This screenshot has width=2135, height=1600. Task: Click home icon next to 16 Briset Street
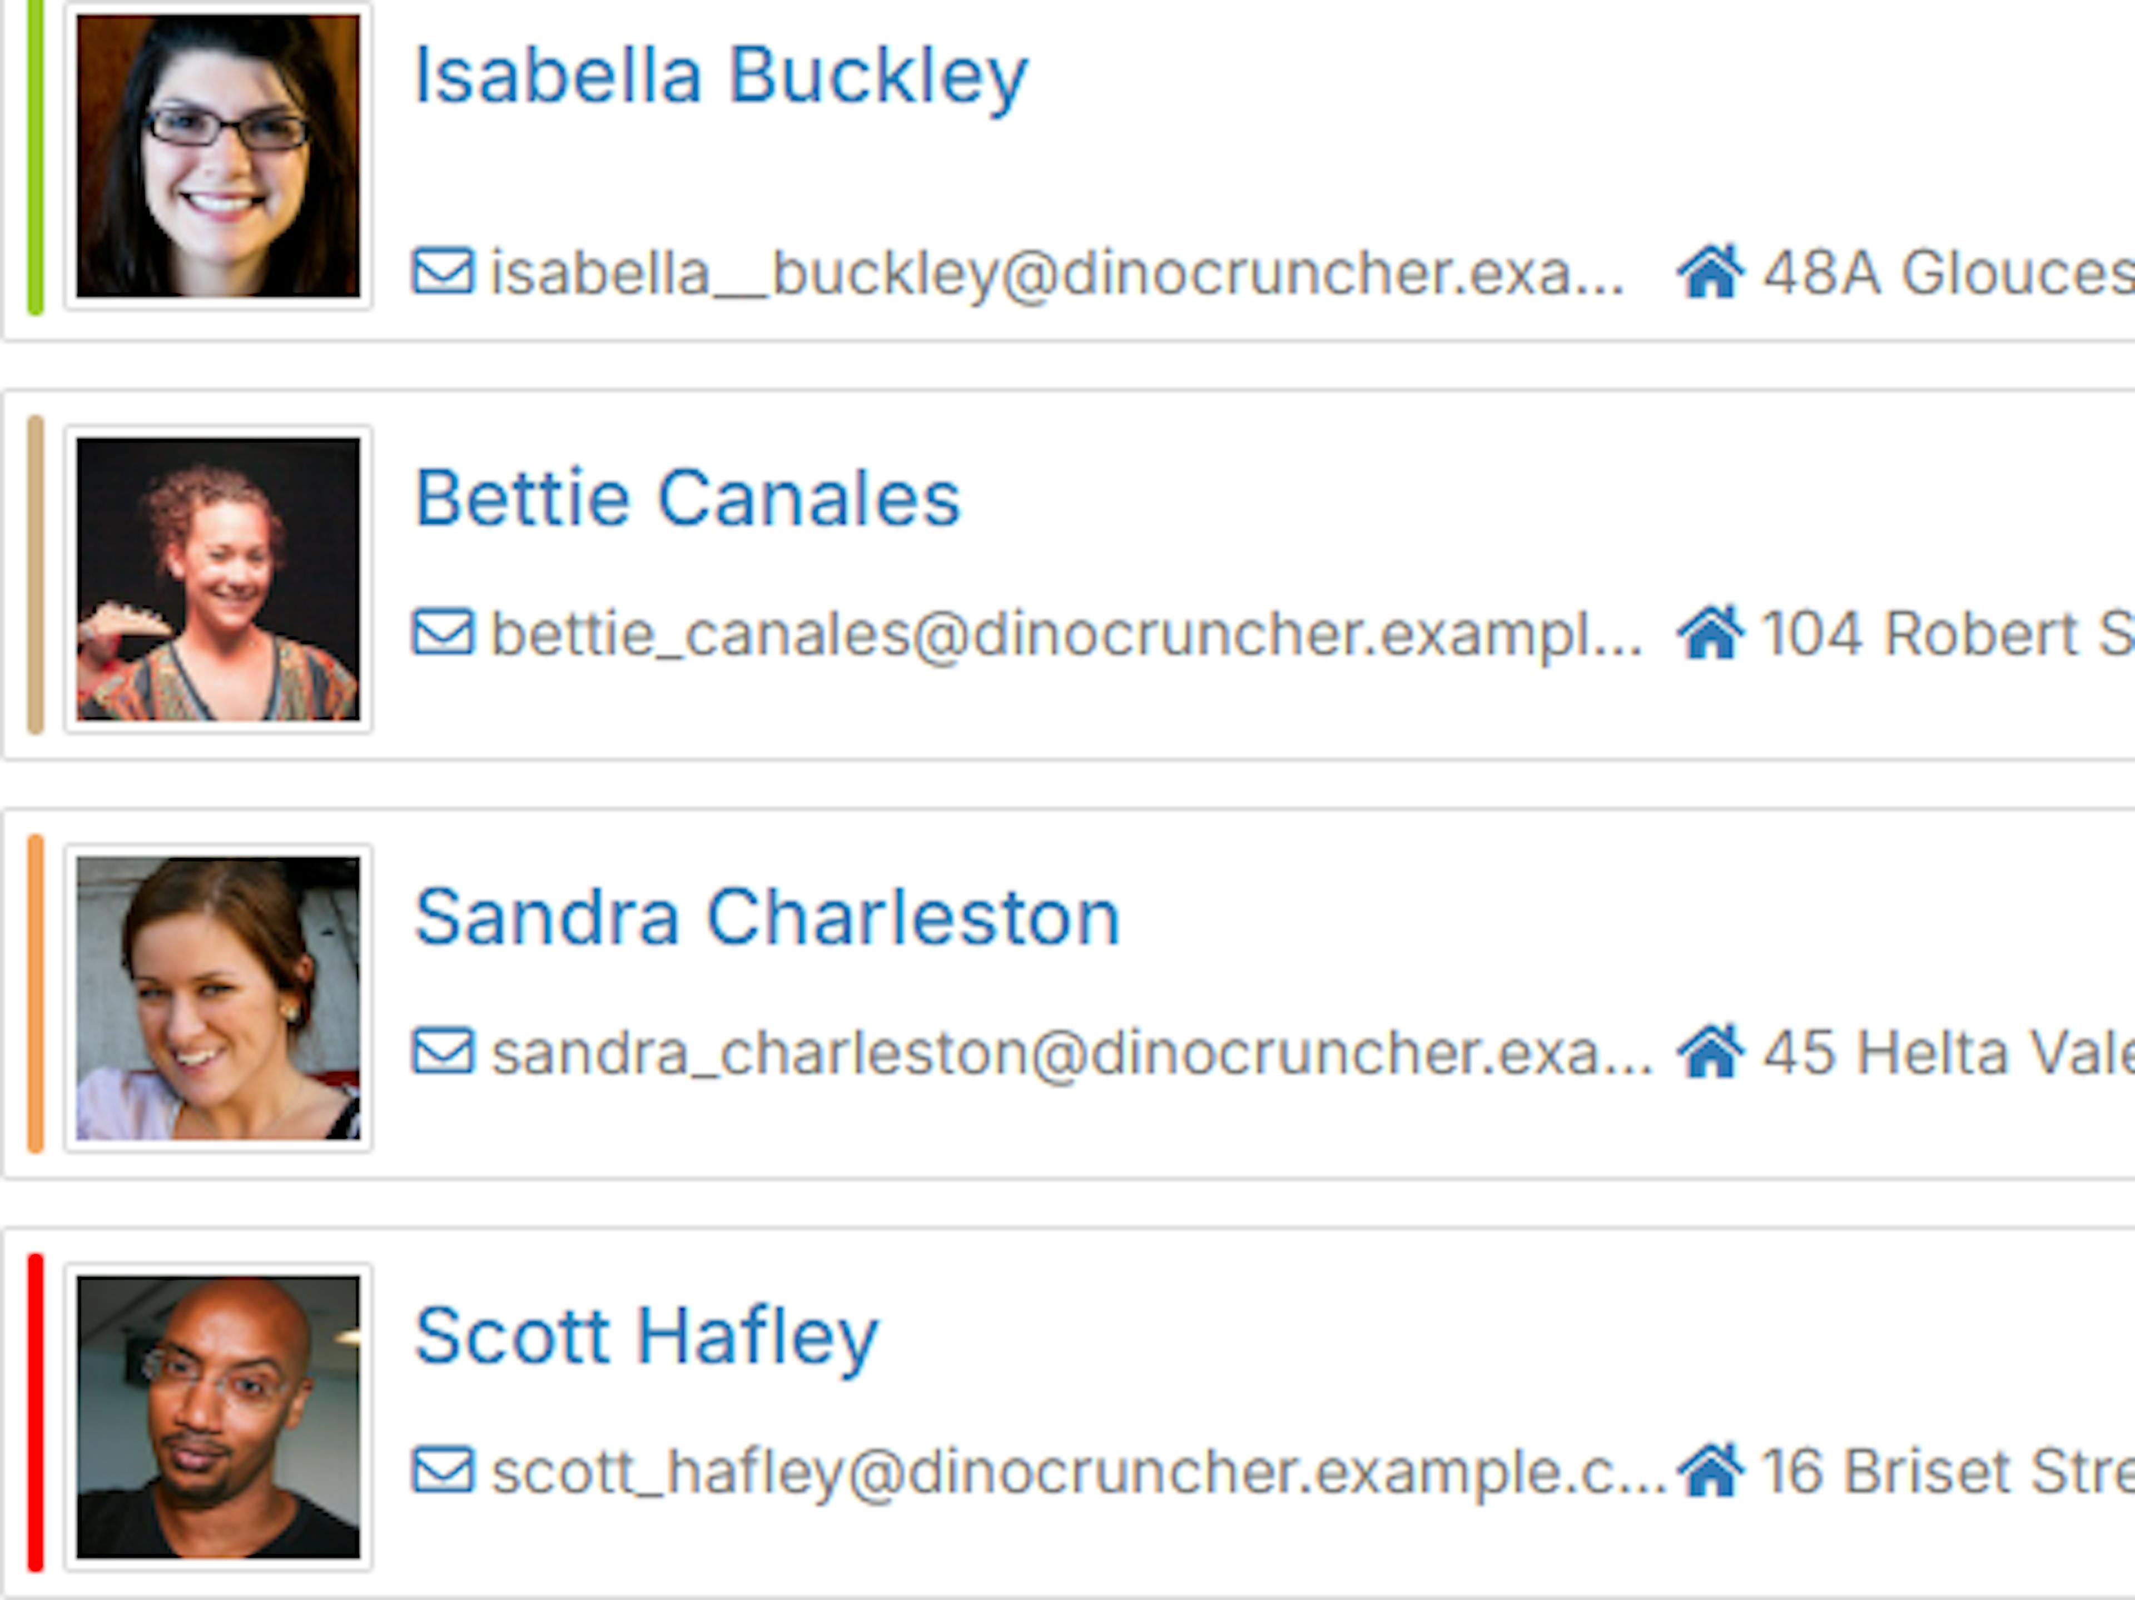[x=1710, y=1470]
